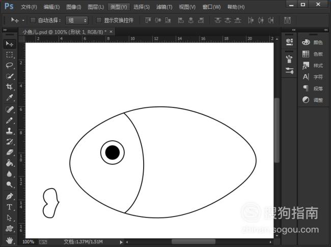The height and width of the screenshot is (247, 331).
Task: Select the Paint Bucket tool
Action: (9, 163)
